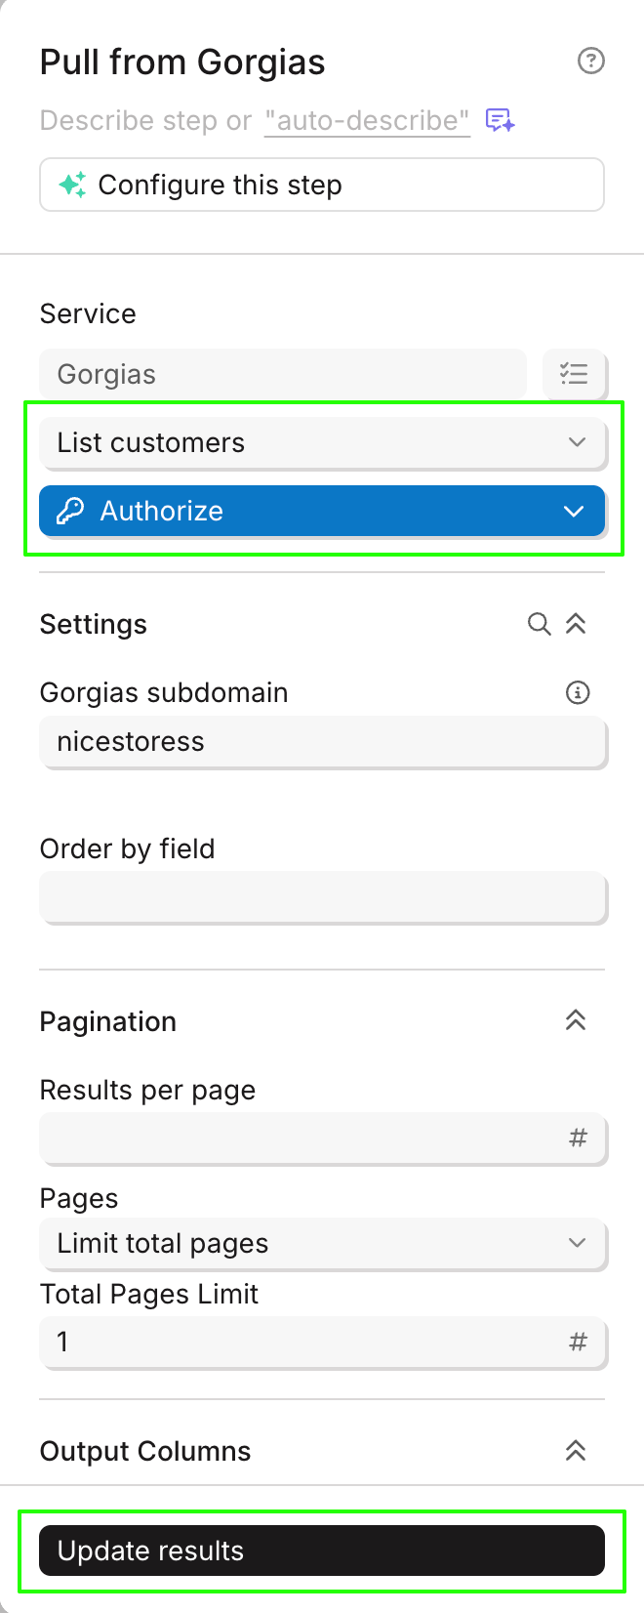Click the hash icon in Total Pages Limit
The image size is (644, 1613).
pos(578,1343)
